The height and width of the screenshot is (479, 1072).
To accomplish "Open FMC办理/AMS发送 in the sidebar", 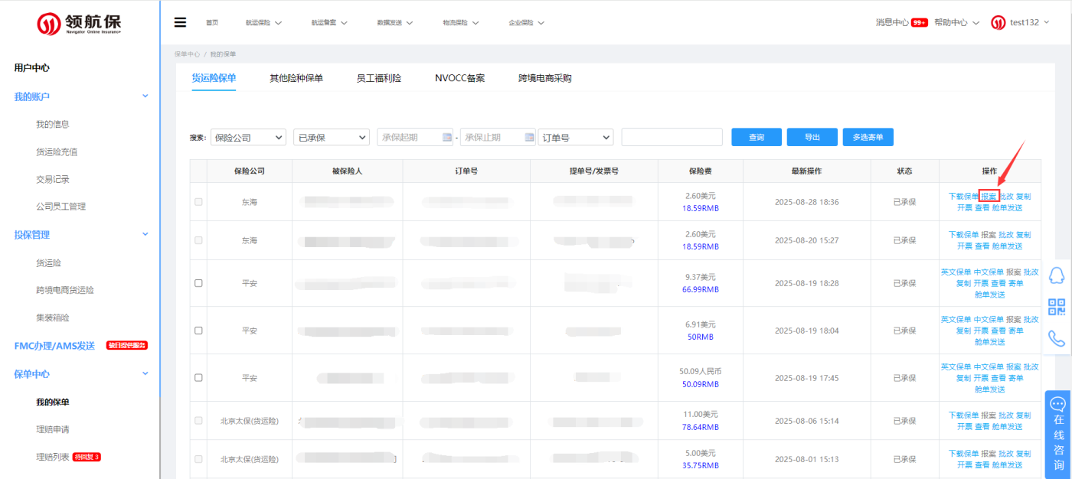I will [x=54, y=346].
